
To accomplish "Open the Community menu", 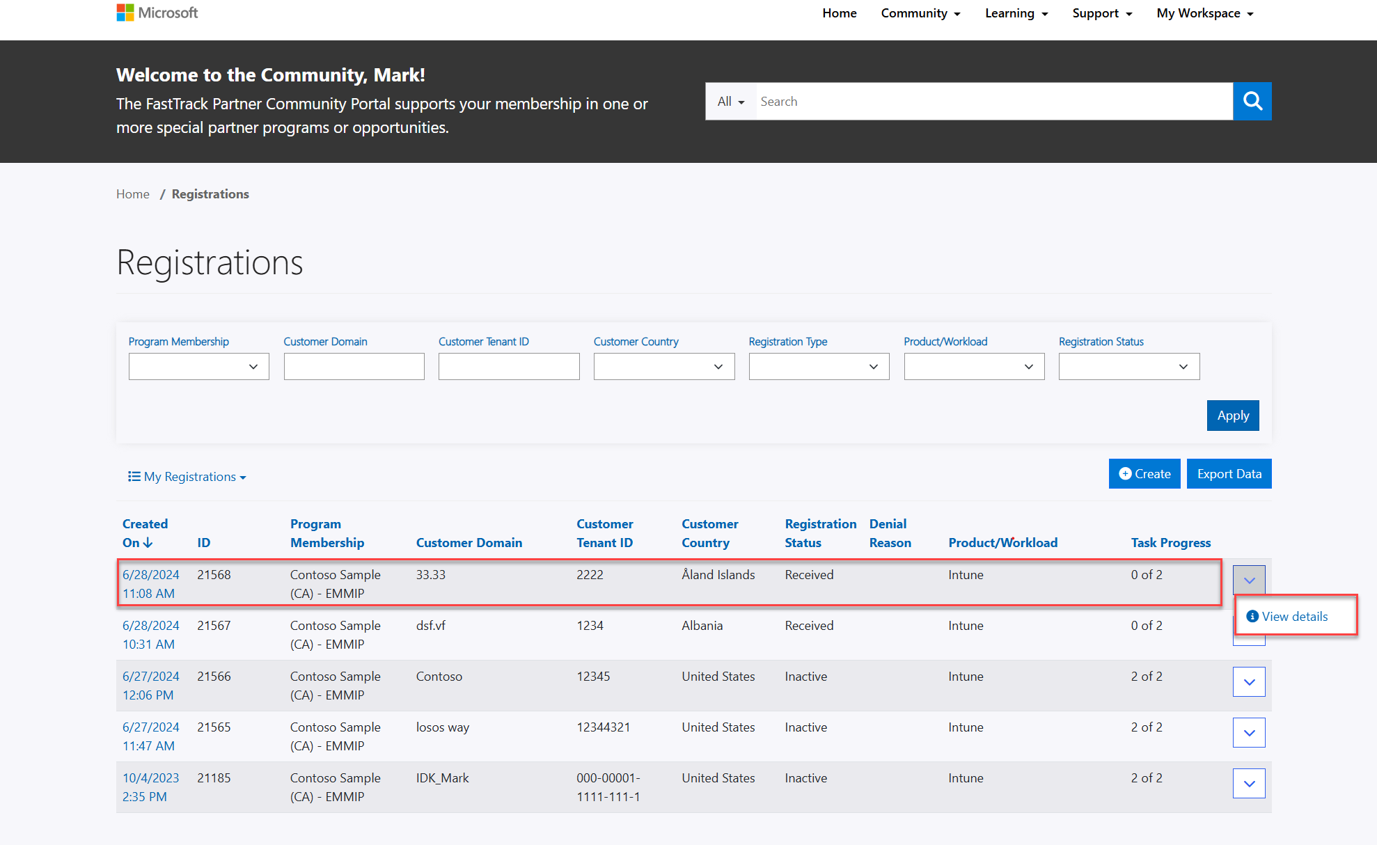I will tap(920, 13).
